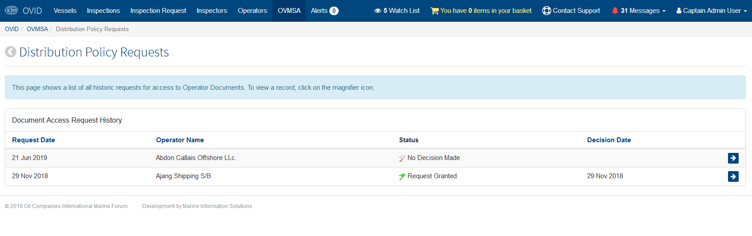Click OVID breadcrumb link

pos(12,29)
